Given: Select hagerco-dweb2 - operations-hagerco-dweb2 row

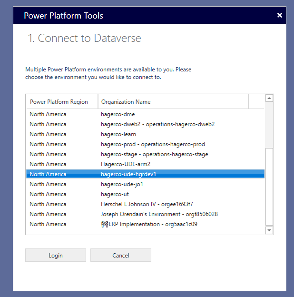Looking at the screenshot, I should pyautogui.click(x=145, y=124).
